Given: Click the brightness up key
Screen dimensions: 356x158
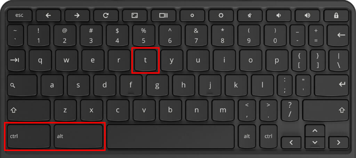Looking at the screenshot, I should coord(221,15).
